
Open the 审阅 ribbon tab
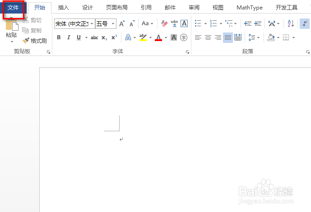coord(194,8)
